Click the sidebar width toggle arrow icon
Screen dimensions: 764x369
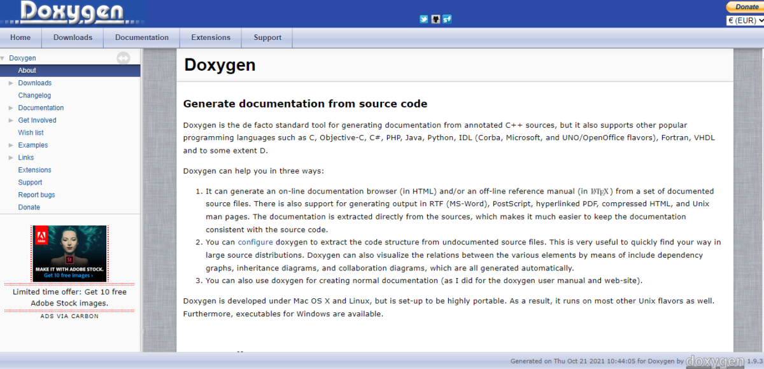pyautogui.click(x=124, y=58)
